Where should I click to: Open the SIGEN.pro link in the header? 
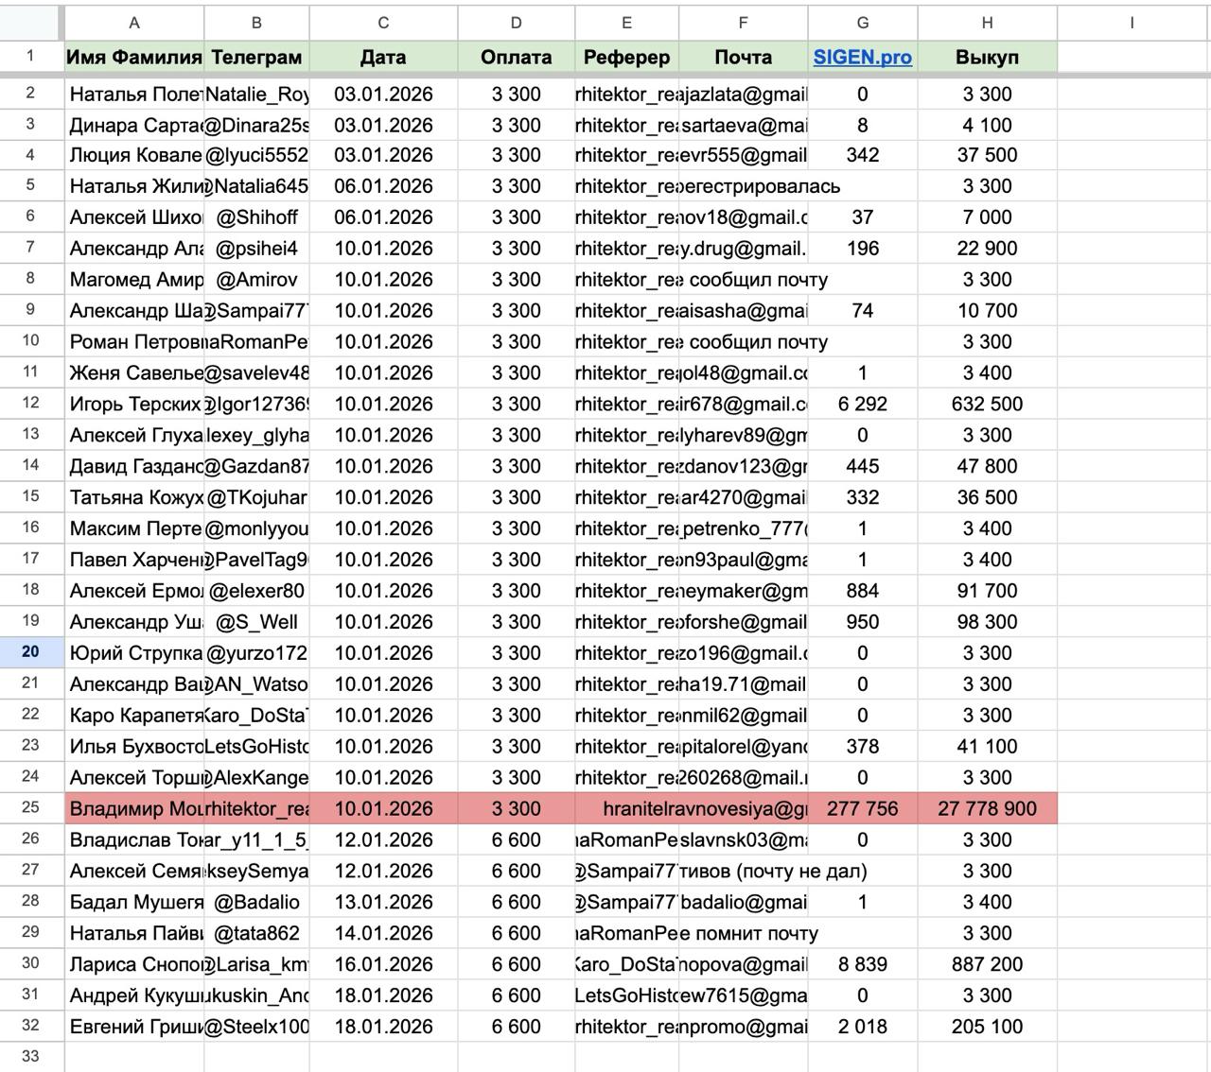point(862,57)
